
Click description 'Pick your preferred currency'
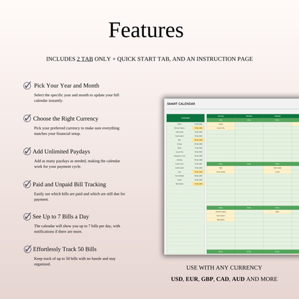click(77, 131)
